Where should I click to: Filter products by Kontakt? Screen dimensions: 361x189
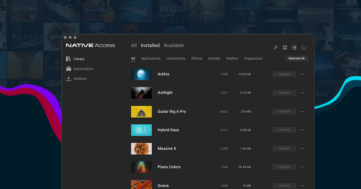tap(214, 58)
